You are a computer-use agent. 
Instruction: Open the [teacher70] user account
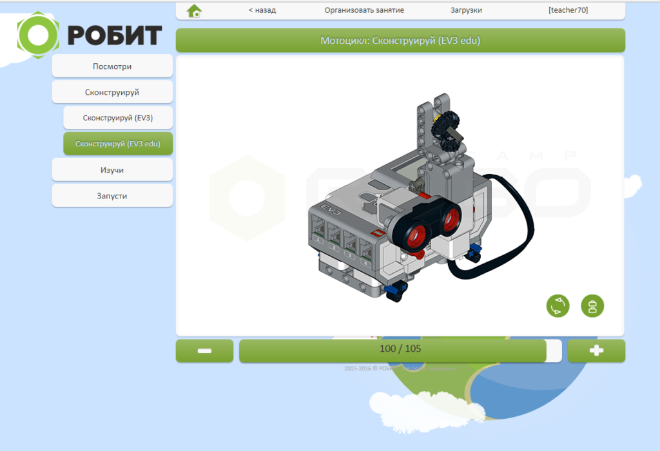pyautogui.click(x=568, y=10)
